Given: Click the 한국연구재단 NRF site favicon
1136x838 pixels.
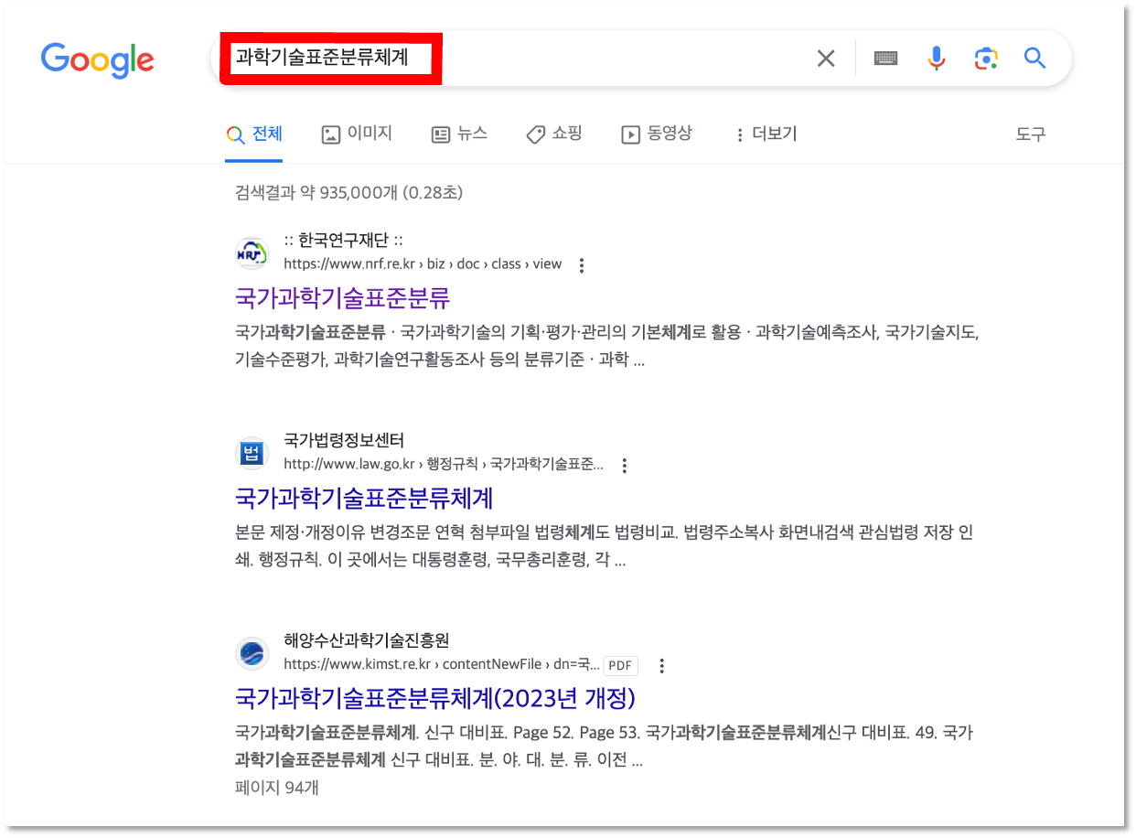Looking at the screenshot, I should click(x=252, y=252).
